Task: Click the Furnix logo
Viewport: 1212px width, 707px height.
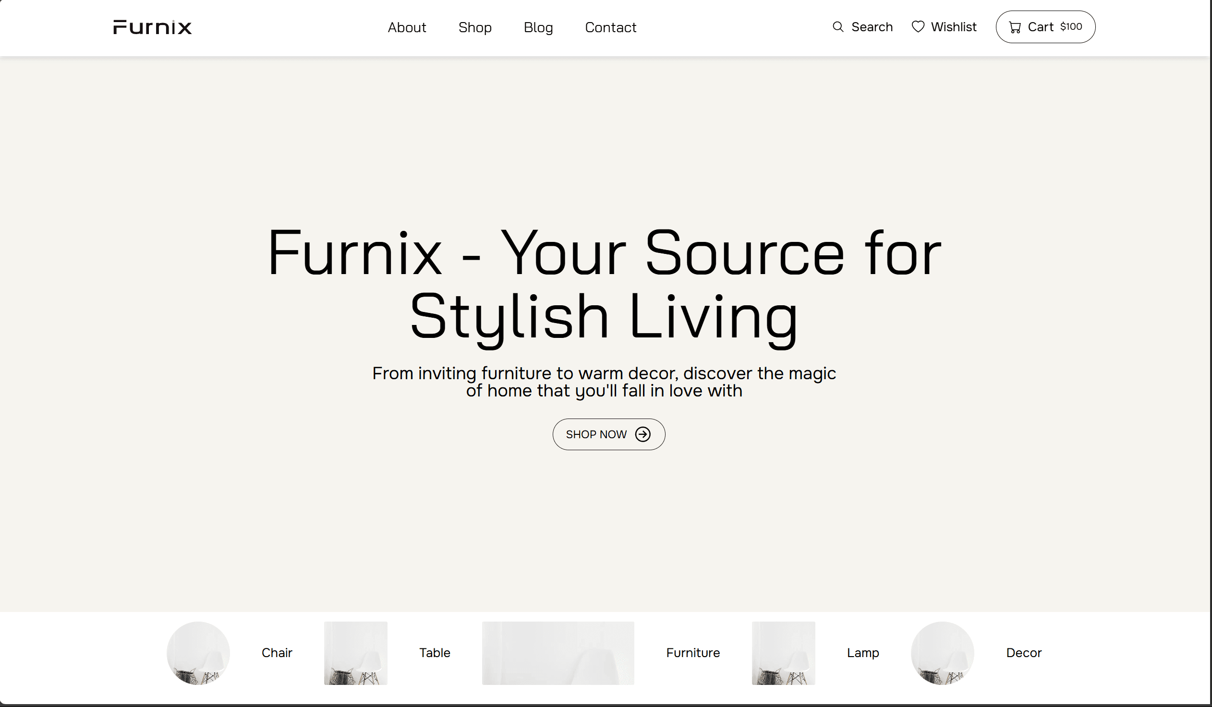Action: coord(152,27)
